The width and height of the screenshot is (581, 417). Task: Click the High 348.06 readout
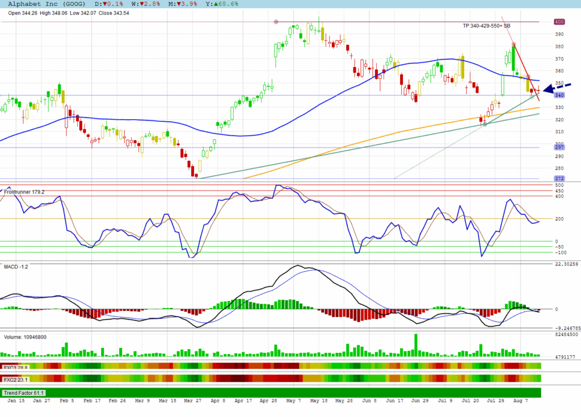pos(53,13)
